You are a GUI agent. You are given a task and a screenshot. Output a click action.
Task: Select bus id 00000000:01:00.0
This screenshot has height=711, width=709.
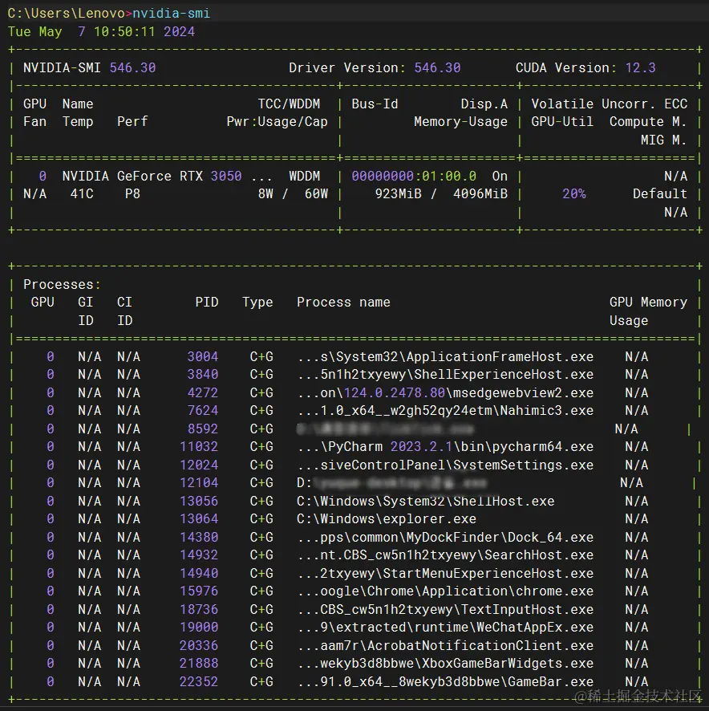414,176
